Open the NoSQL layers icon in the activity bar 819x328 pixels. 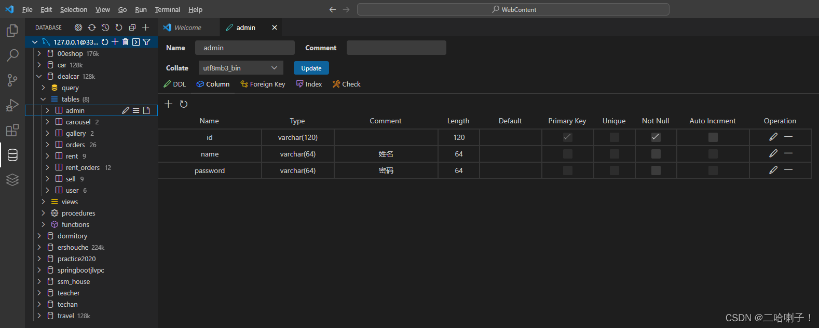tap(12, 180)
